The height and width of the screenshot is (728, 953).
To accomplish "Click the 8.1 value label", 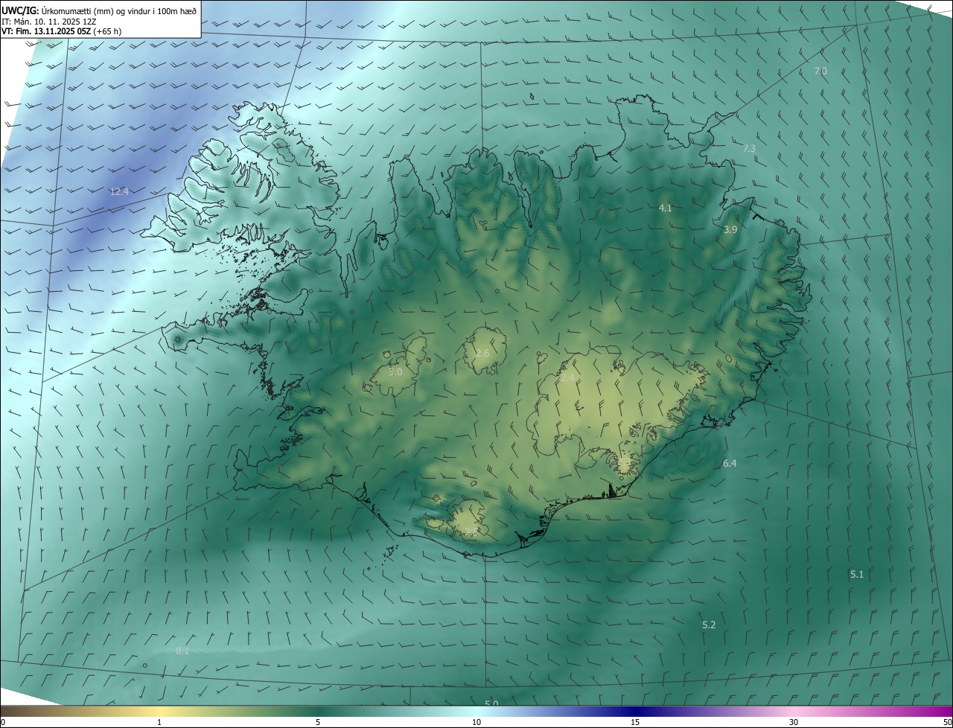I will [182, 651].
